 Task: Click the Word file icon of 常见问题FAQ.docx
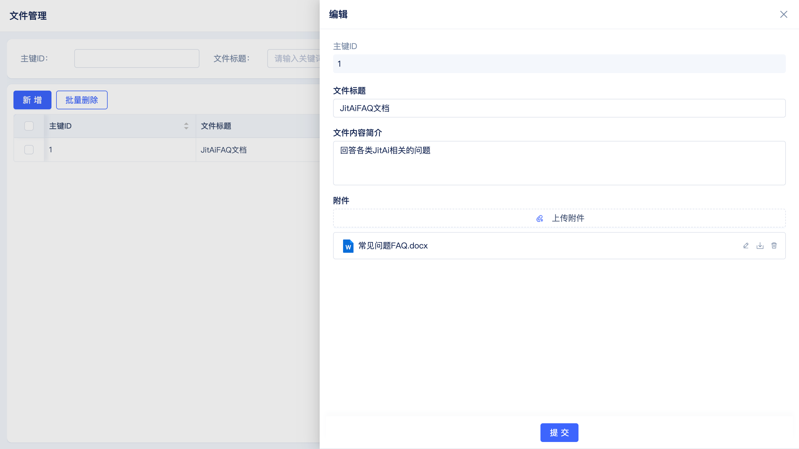click(348, 246)
